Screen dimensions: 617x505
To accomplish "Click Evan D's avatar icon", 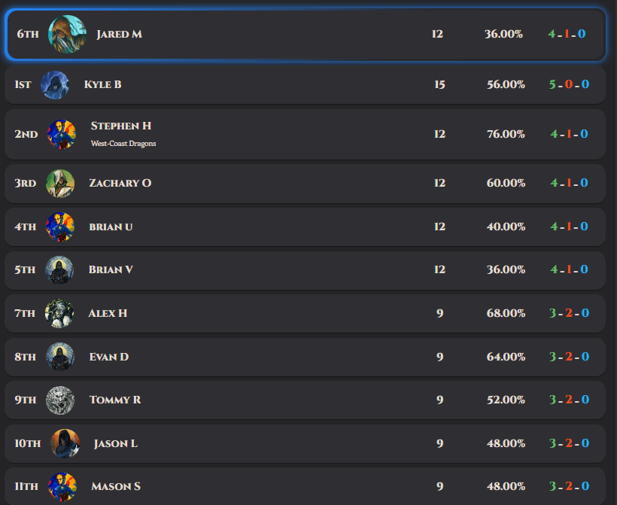I will [59, 357].
